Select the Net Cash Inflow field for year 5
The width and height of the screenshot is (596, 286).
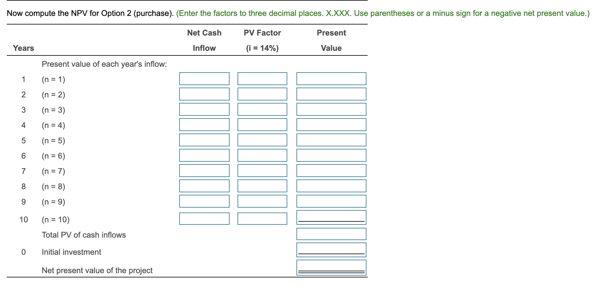[x=204, y=140]
